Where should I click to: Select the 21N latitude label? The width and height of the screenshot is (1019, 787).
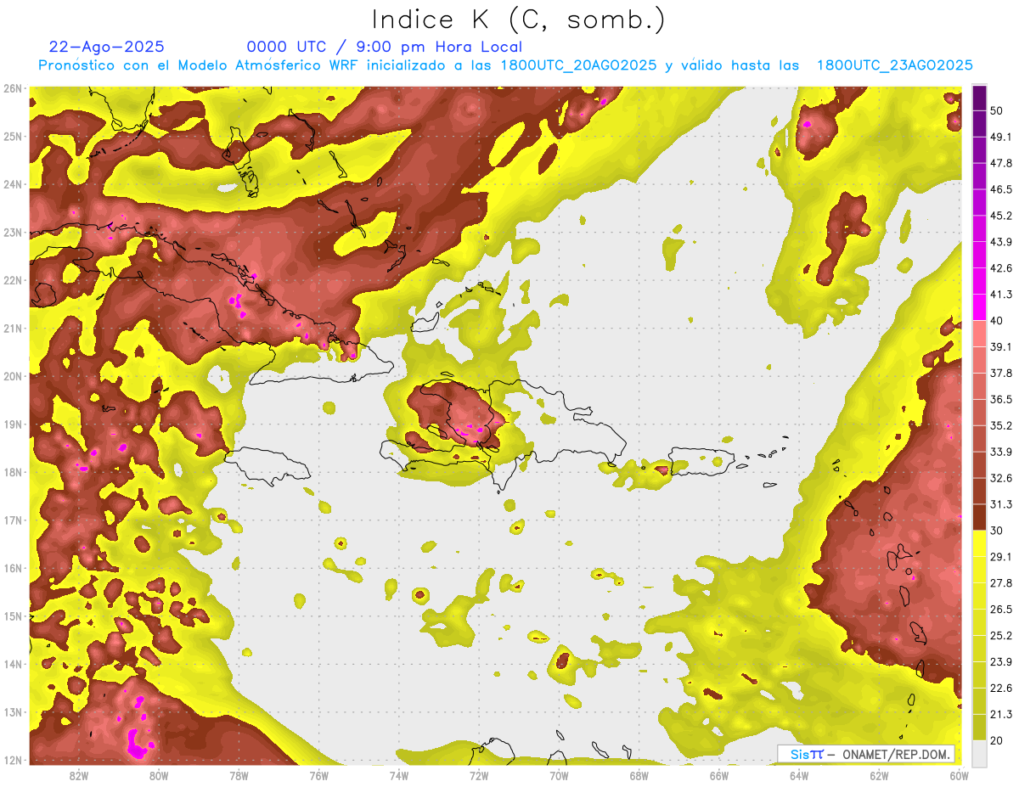point(13,328)
